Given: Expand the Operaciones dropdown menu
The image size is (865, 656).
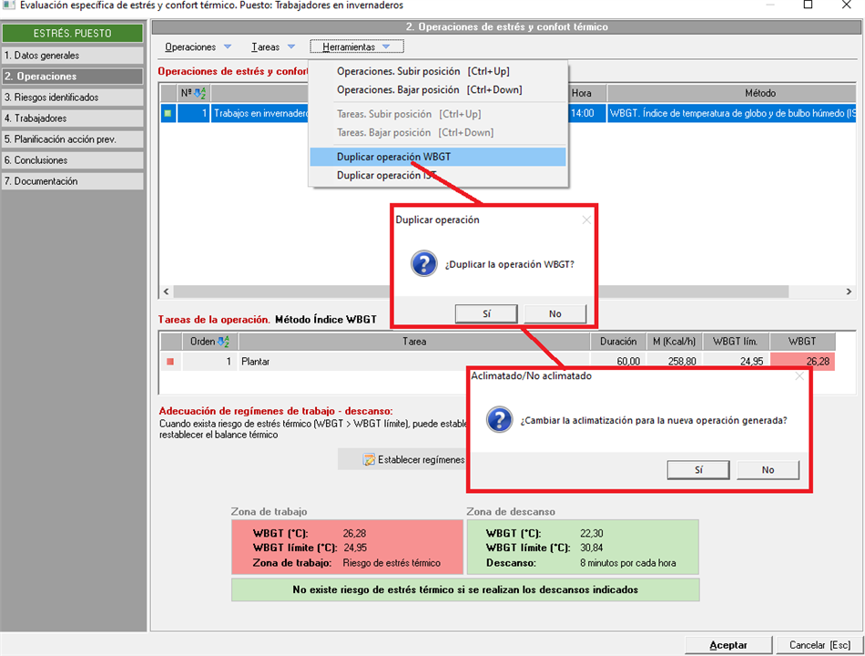Looking at the screenshot, I should tap(198, 46).
